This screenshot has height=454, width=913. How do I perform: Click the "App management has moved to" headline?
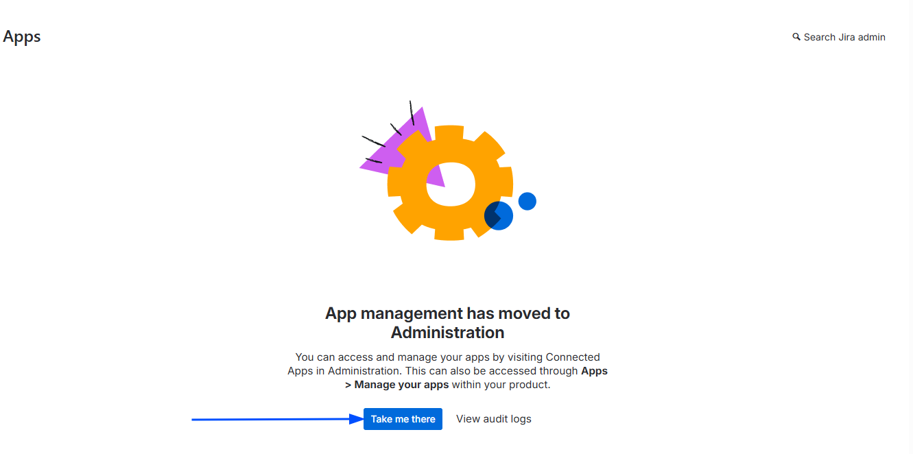click(447, 313)
